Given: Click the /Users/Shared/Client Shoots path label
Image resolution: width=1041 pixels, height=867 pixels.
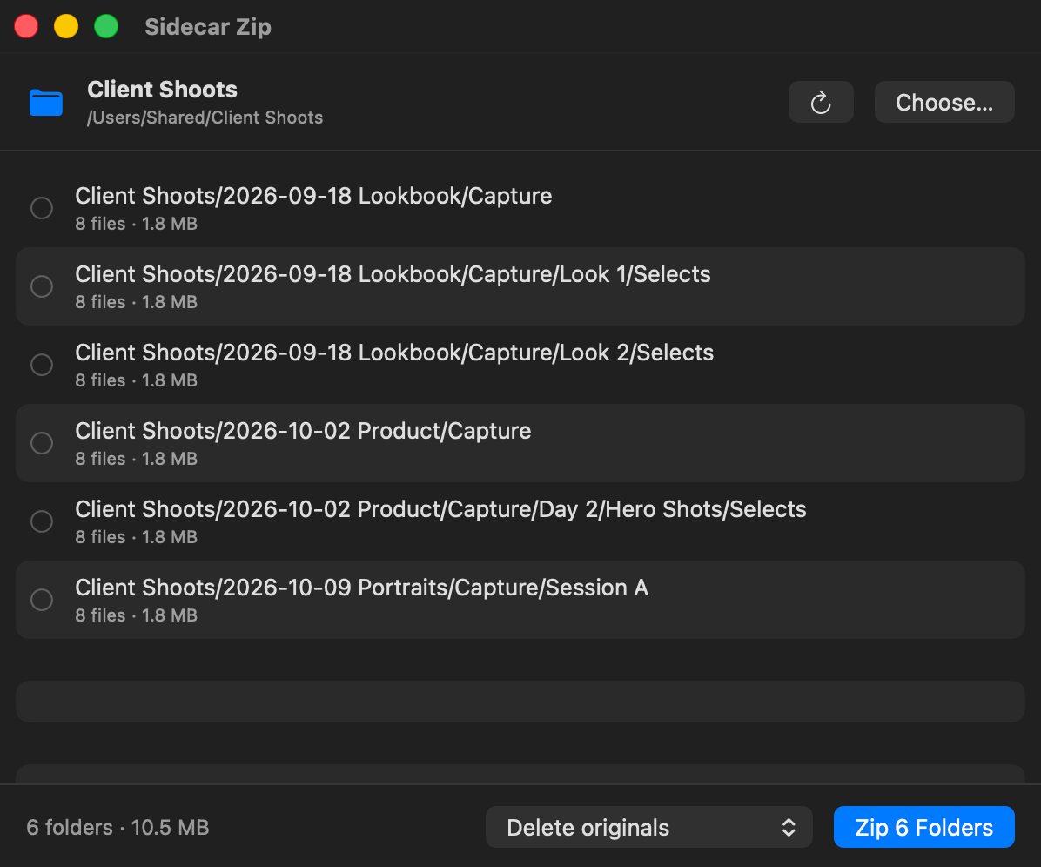Looking at the screenshot, I should [205, 118].
